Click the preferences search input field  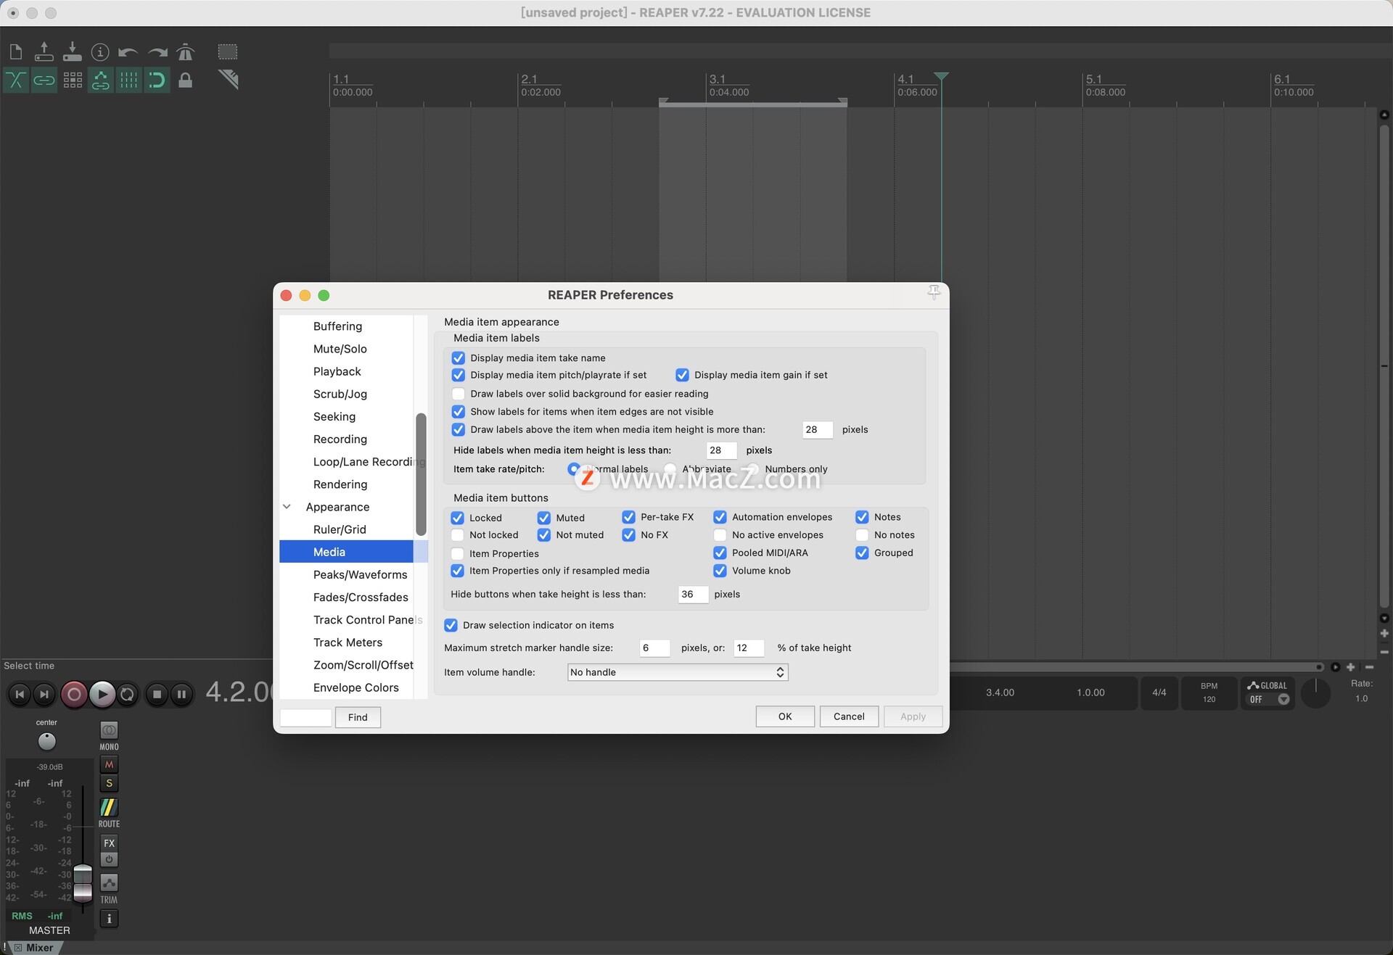point(306,717)
